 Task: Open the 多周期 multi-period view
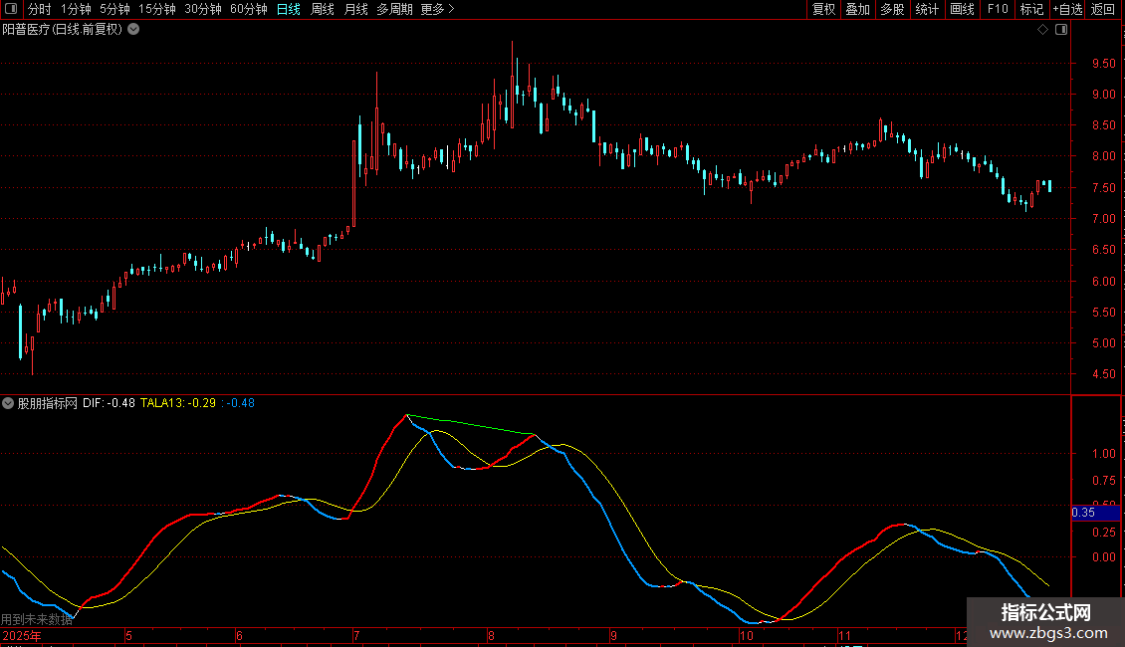coord(394,9)
